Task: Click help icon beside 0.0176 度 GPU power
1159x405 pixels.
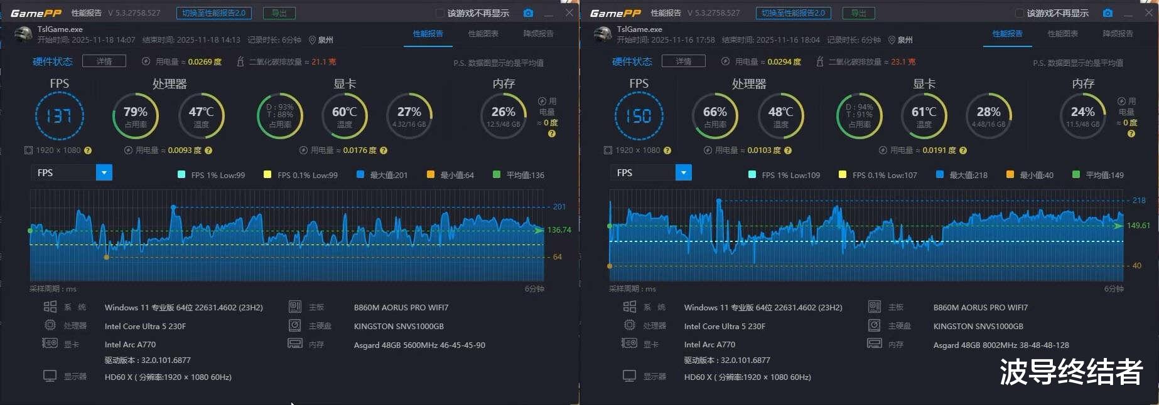Action: (x=384, y=150)
